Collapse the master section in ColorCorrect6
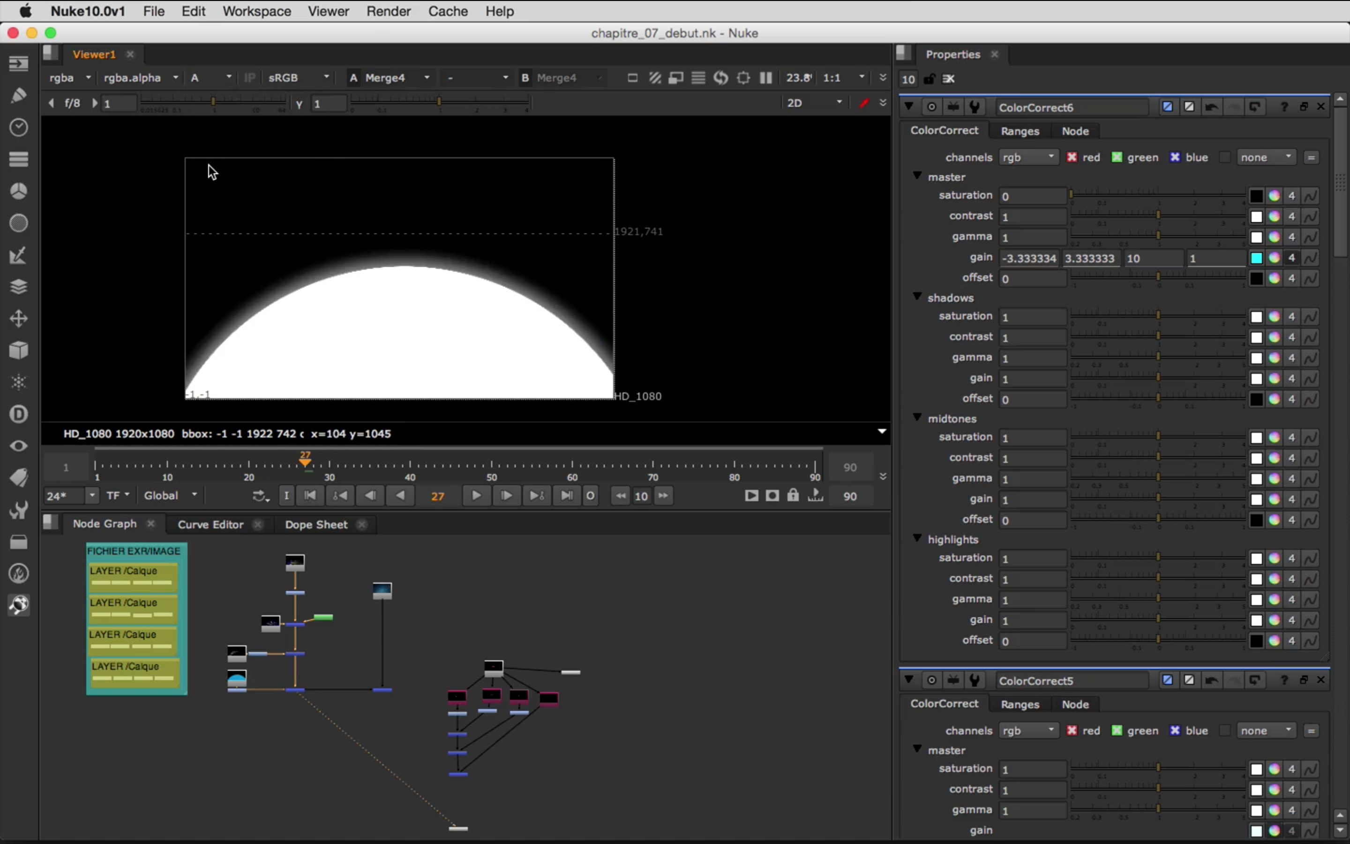The height and width of the screenshot is (844, 1350). [917, 176]
